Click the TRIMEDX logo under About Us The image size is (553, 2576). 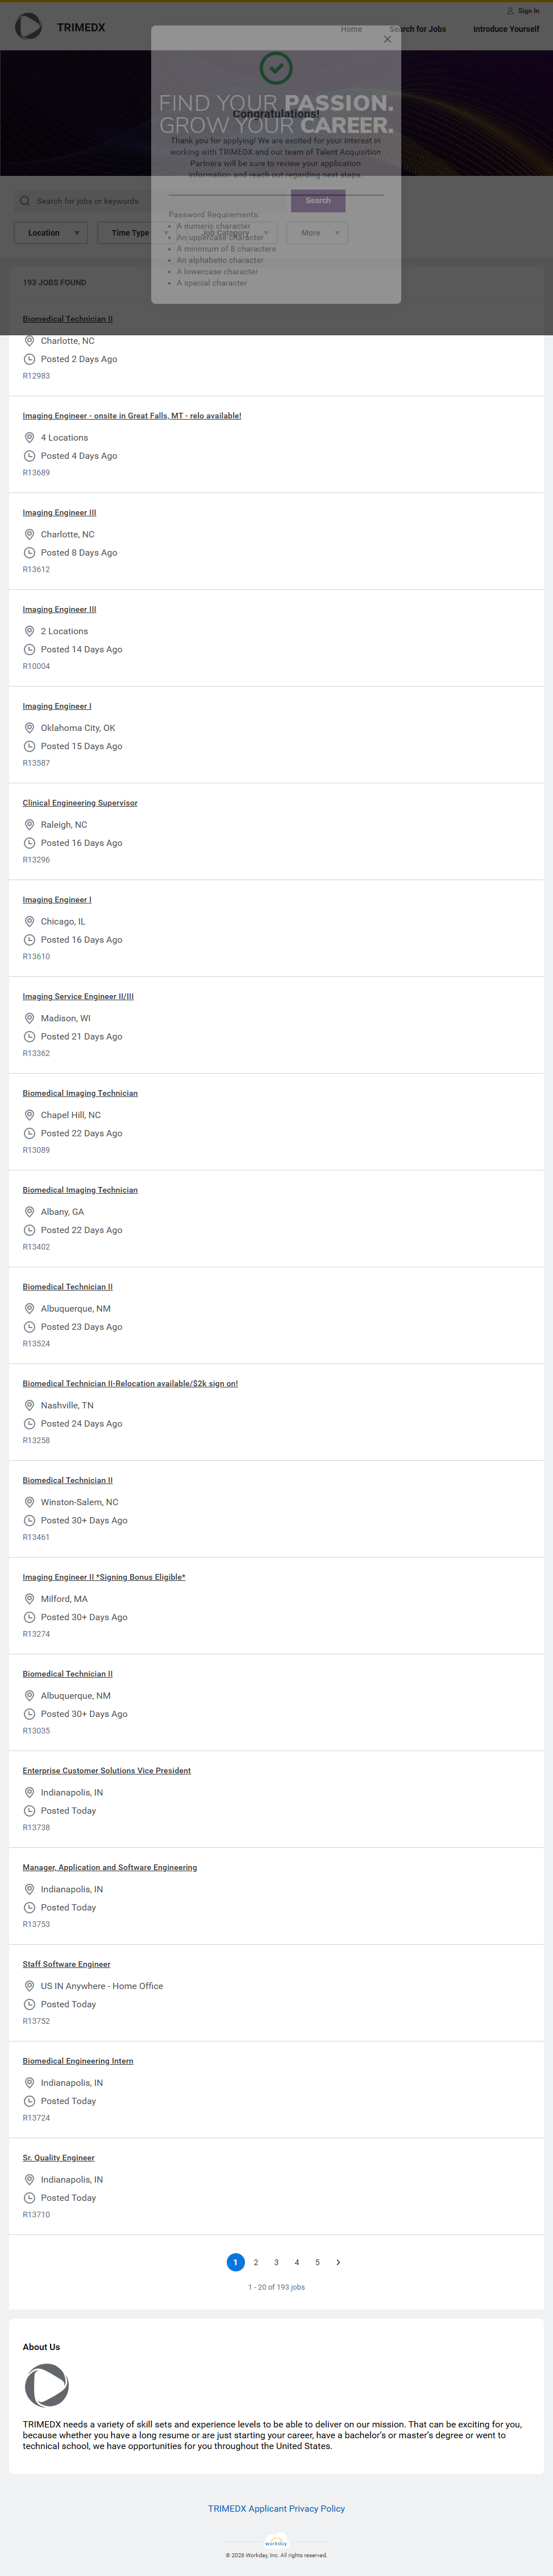[47, 2385]
